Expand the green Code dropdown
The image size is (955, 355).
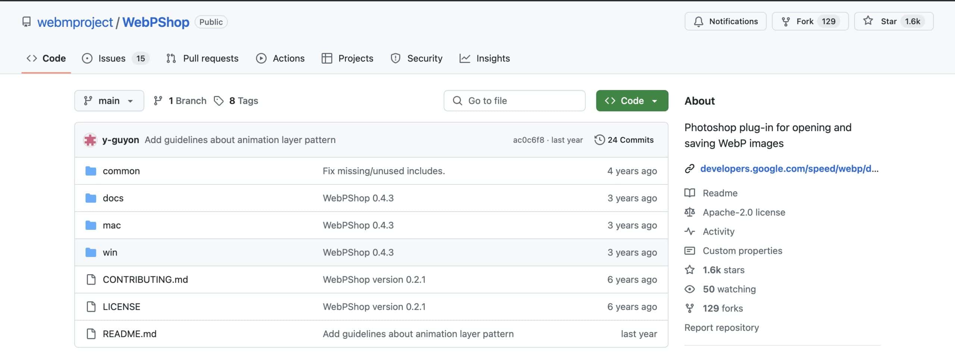pyautogui.click(x=632, y=101)
